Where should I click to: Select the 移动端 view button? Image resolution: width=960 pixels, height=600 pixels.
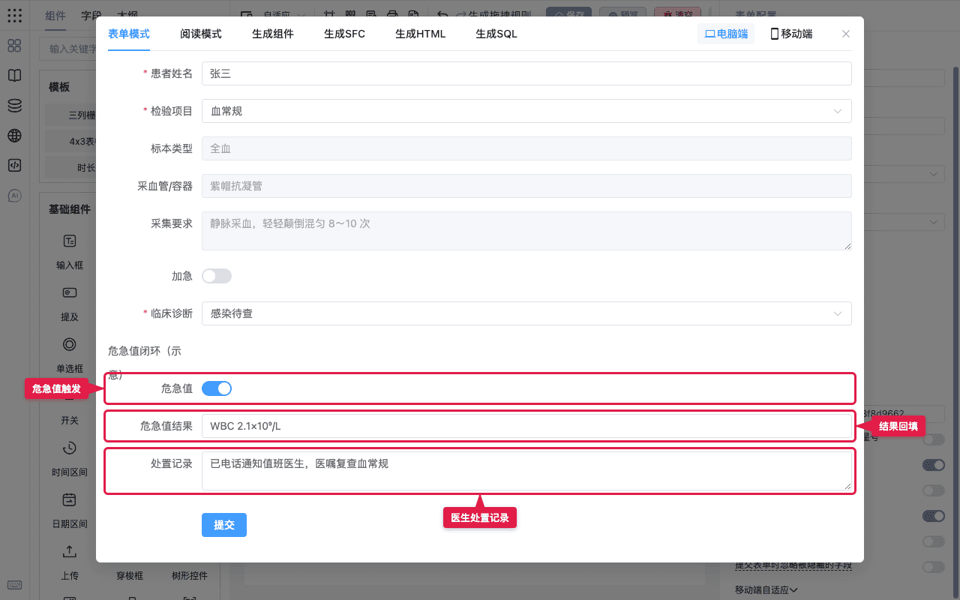[791, 34]
